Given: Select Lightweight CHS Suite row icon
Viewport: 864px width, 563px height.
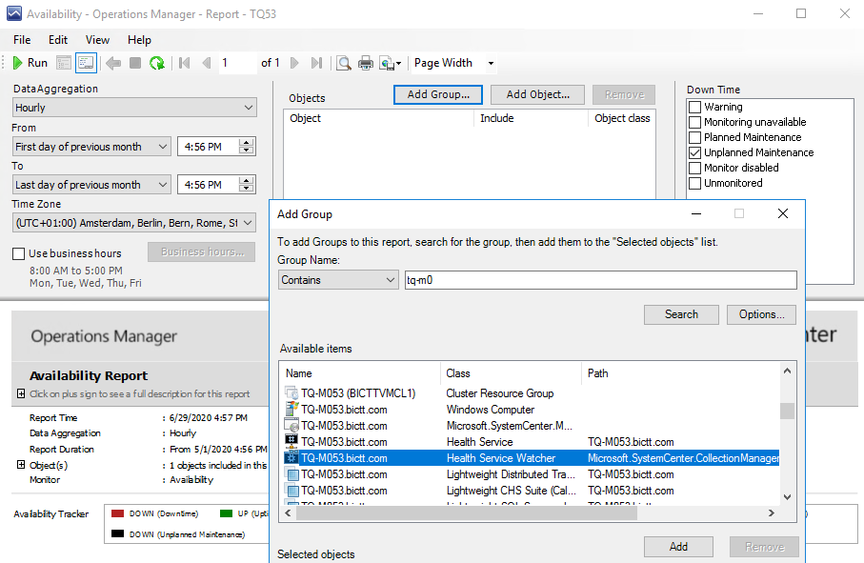Looking at the screenshot, I should [x=291, y=491].
